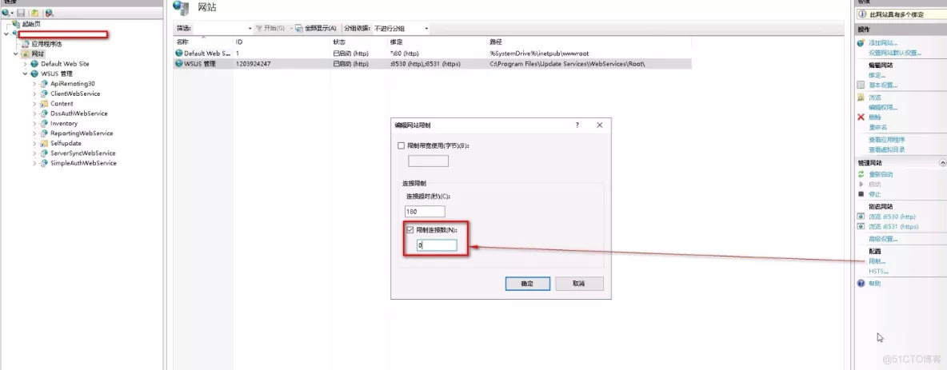Click the 连接超时 field showing 180
The image size is (947, 370).
[x=426, y=212]
